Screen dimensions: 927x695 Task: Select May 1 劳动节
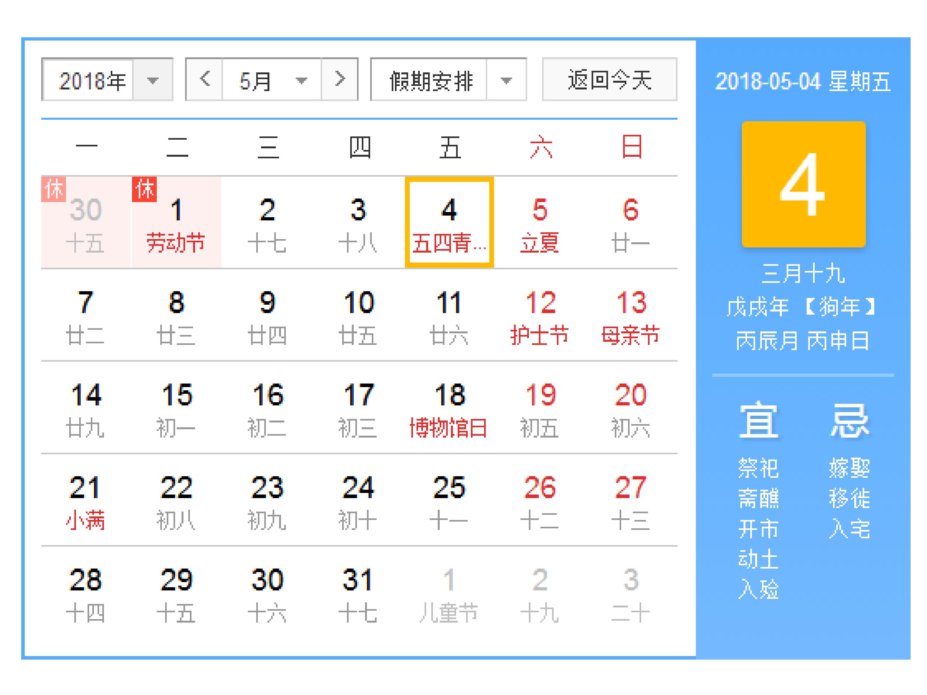coord(176,222)
